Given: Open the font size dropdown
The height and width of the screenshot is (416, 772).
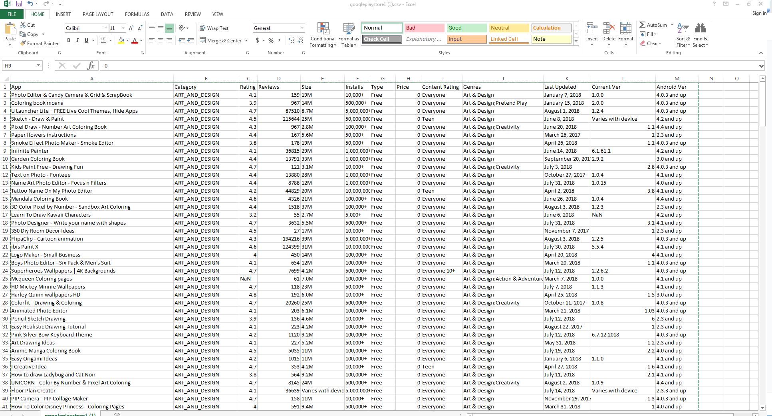Looking at the screenshot, I should [x=123, y=28].
